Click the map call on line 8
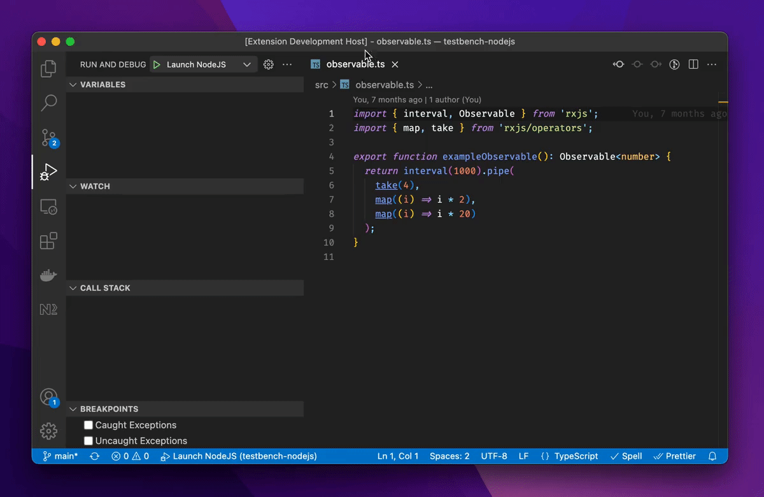The width and height of the screenshot is (764, 497). click(x=383, y=214)
